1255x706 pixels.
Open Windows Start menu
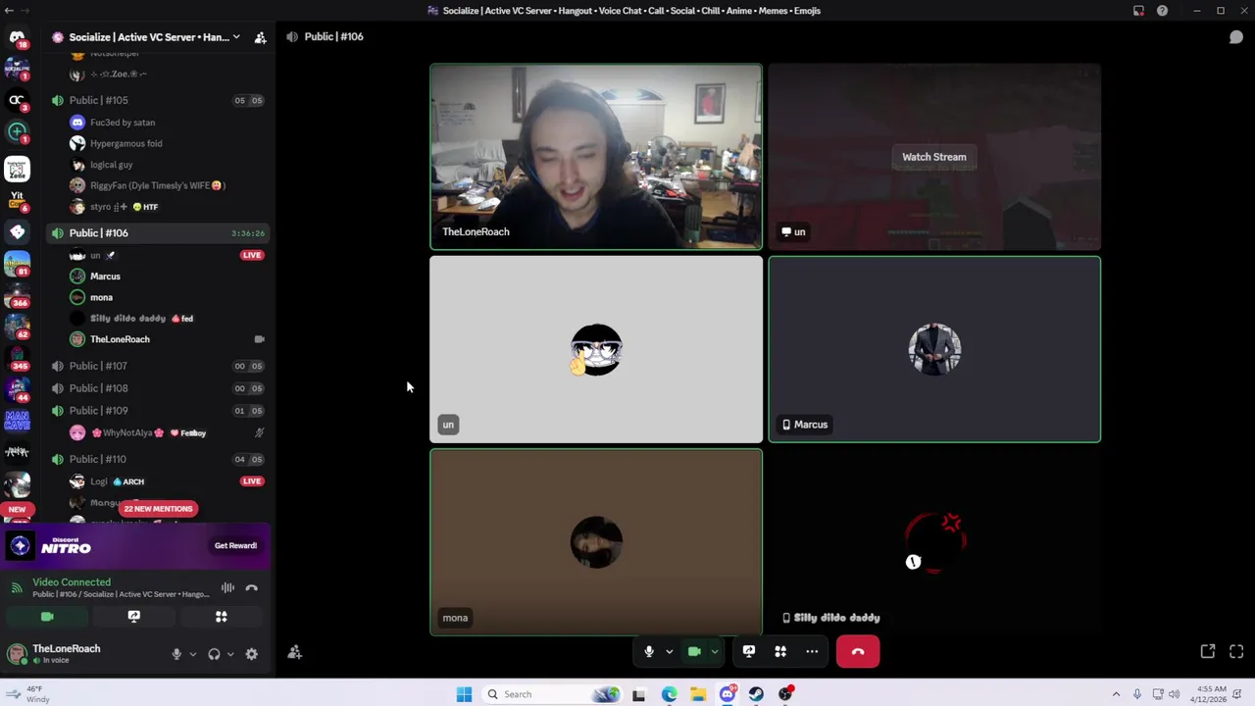[x=464, y=694]
